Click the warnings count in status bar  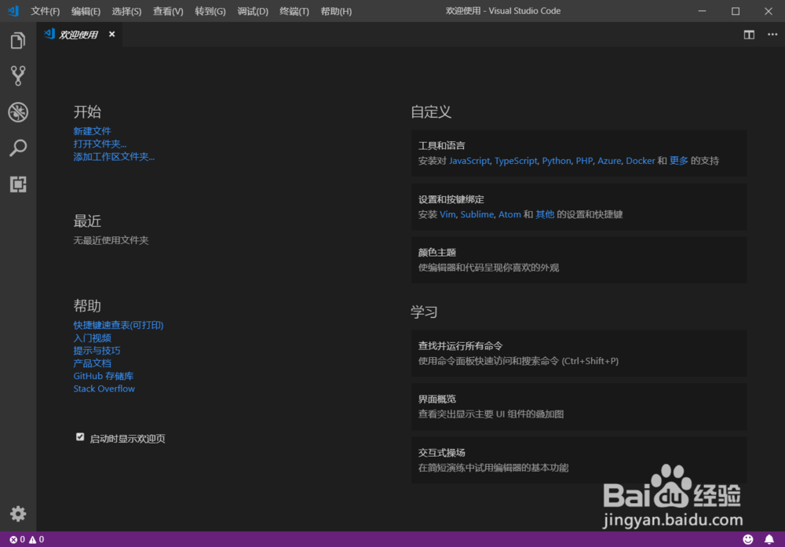coord(37,539)
